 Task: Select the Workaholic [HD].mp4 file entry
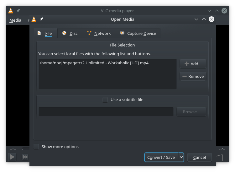pos(94,63)
